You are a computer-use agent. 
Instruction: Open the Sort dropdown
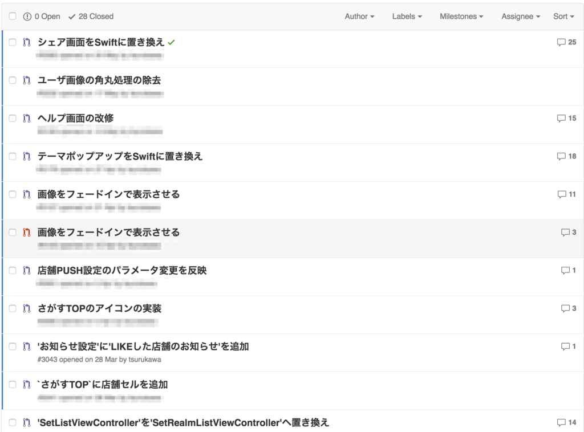pyautogui.click(x=563, y=17)
